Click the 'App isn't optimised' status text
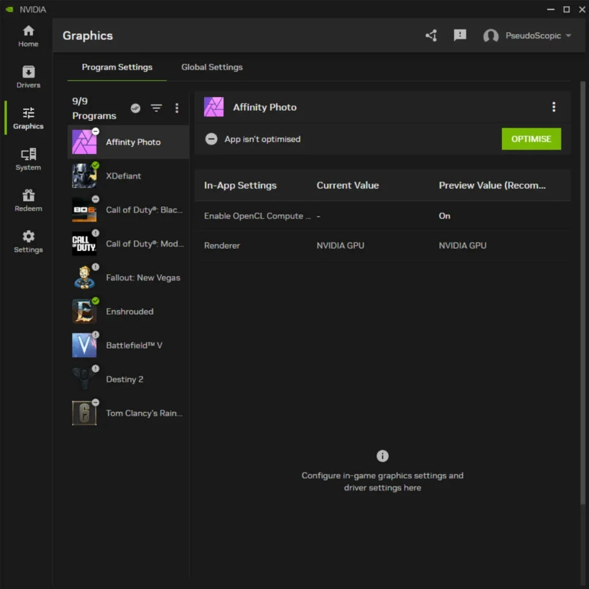Viewport: 589px width, 589px height. [262, 139]
